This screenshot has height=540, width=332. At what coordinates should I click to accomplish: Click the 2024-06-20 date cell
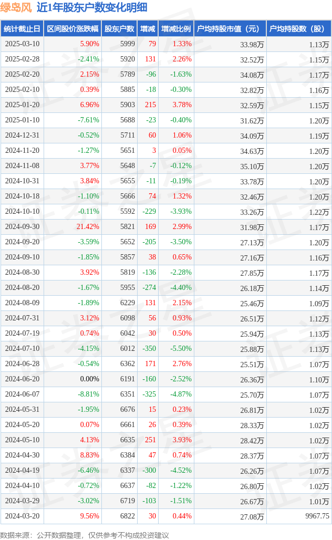[x=23, y=379]
